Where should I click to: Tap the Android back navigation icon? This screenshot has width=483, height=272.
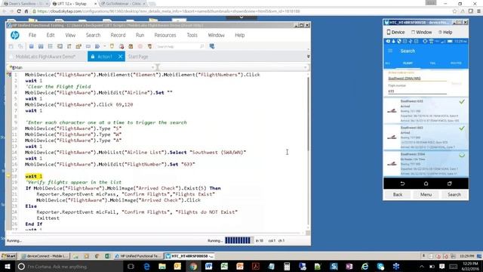pos(402,184)
